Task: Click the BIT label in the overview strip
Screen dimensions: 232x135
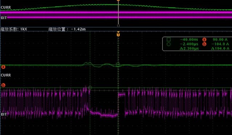Action: point(4,18)
